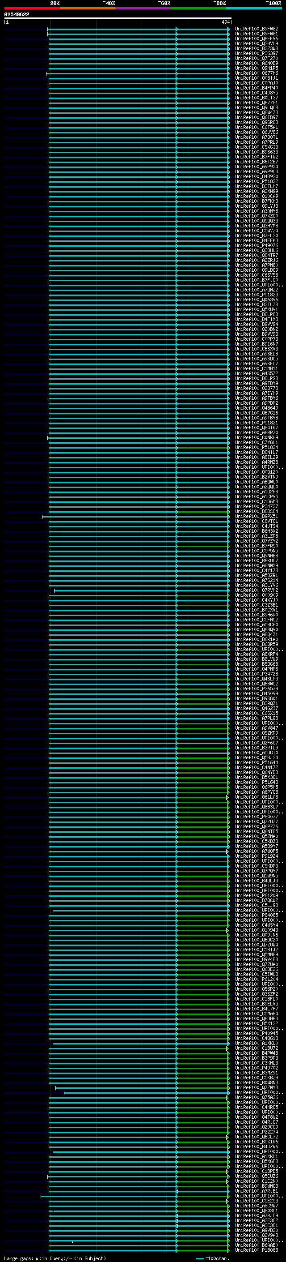Select hit label UniRef100_A7PM80
The image size is (286, 1262).
pos(256,265)
